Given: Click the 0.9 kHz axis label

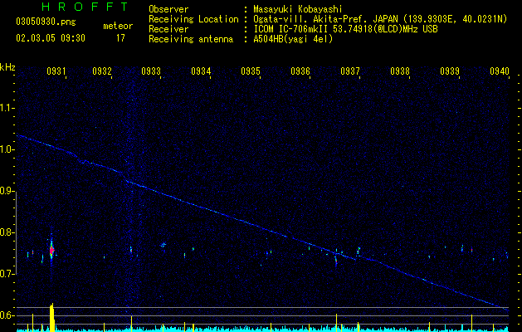Looking at the screenshot, I should pyautogui.click(x=7, y=191).
